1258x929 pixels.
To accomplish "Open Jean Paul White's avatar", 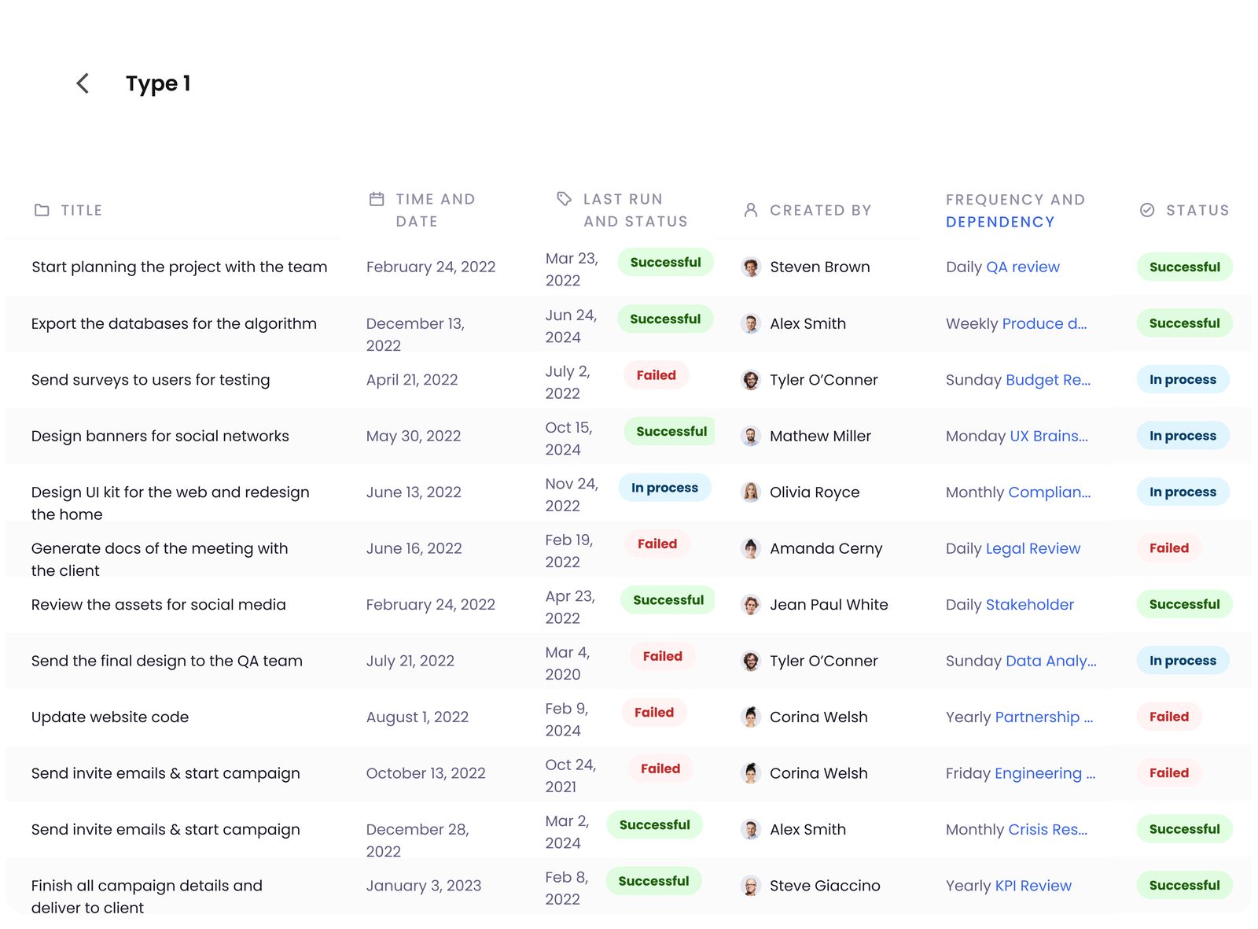I will point(751,605).
